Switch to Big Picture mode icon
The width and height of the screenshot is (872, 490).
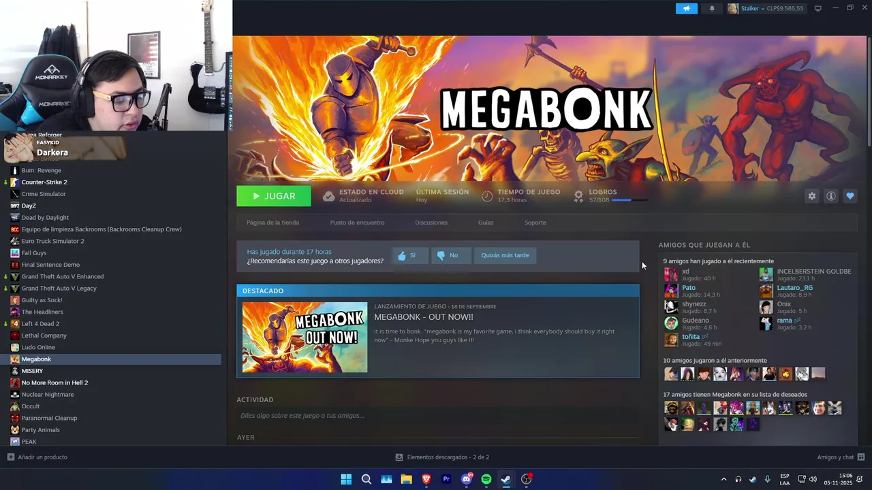tap(817, 9)
